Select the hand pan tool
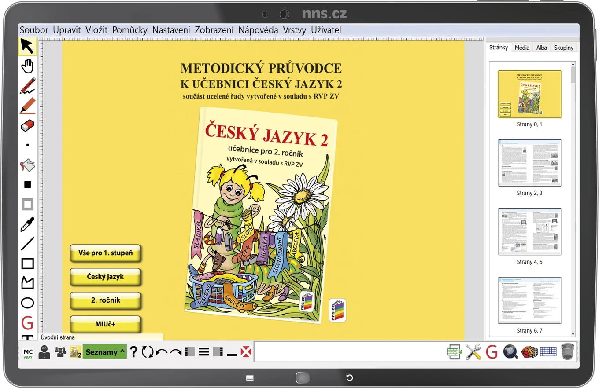The image size is (599, 388). 27,66
